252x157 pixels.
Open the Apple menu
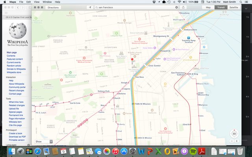pyautogui.click(x=5, y=2)
